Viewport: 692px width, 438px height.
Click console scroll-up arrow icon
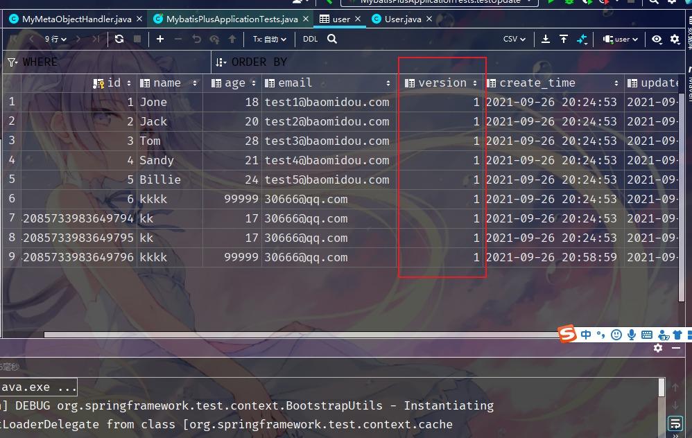click(x=675, y=387)
